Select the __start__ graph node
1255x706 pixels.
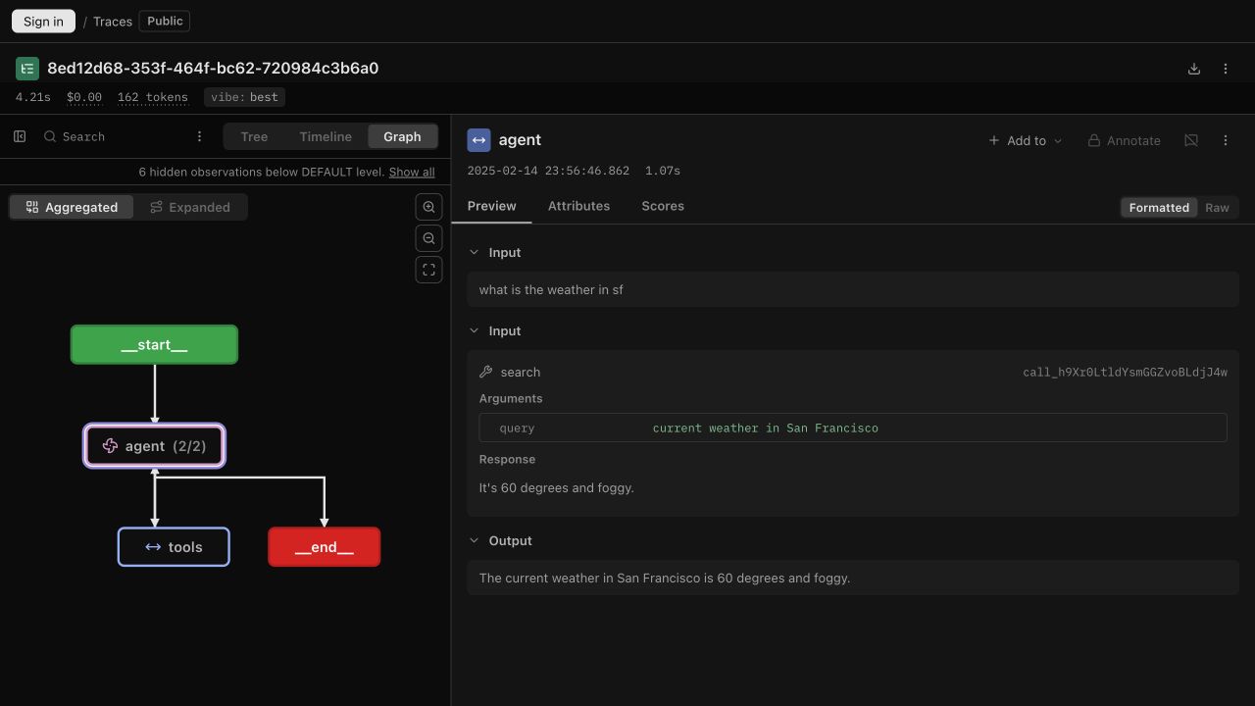pos(154,344)
